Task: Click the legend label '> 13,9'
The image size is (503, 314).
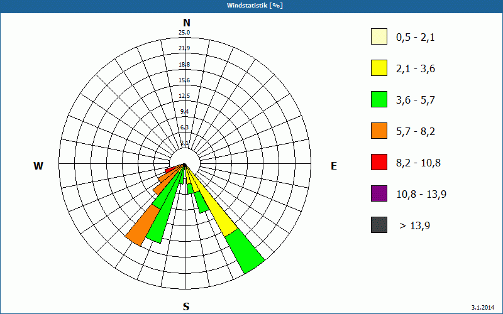Action: pos(415,226)
